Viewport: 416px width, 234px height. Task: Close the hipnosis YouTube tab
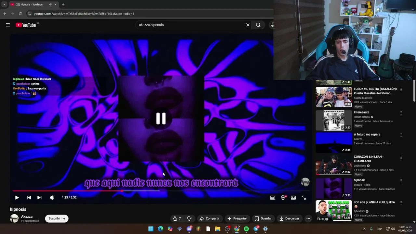(x=56, y=5)
